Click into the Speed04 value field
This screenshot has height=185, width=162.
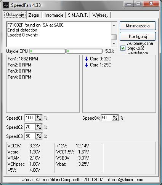tap(106, 118)
